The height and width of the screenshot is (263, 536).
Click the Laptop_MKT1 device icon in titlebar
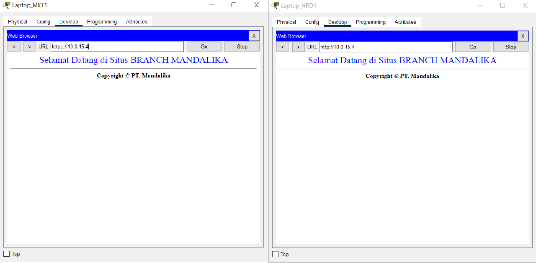[x=6, y=5]
